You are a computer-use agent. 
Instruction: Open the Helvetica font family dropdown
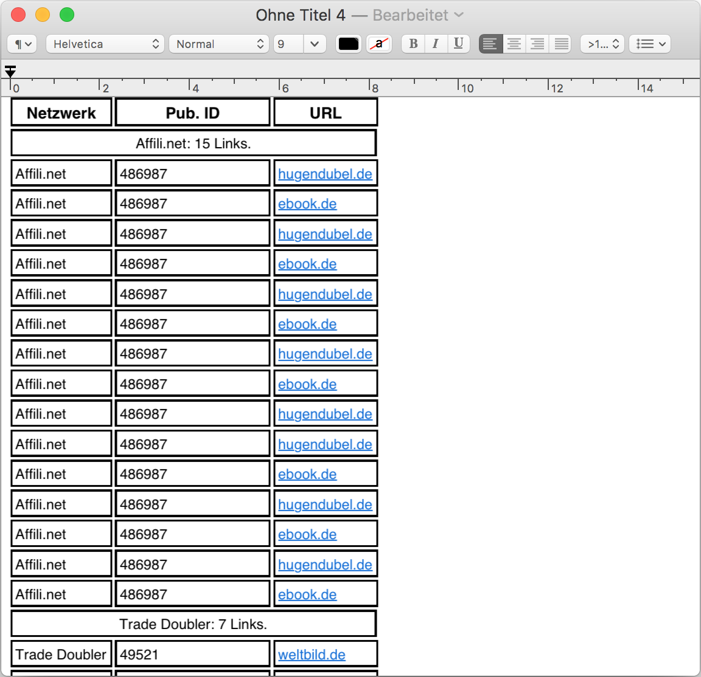click(x=105, y=44)
